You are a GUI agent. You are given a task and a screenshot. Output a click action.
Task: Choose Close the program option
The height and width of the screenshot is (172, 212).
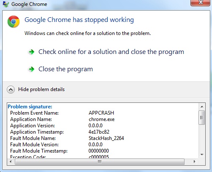pyautogui.click(x=65, y=69)
